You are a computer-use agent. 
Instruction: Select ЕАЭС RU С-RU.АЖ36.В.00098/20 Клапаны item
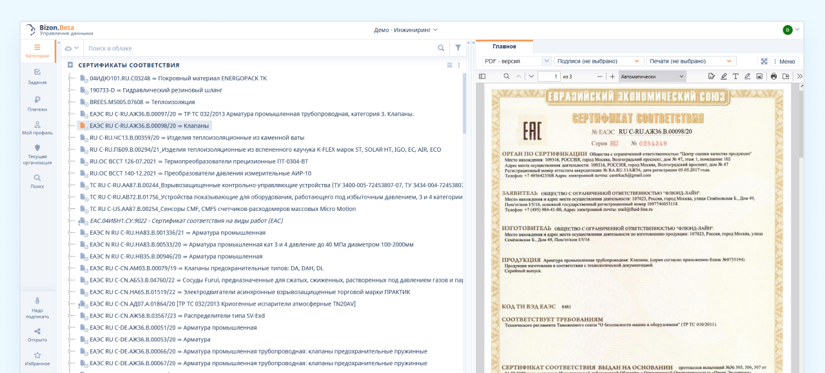144,126
